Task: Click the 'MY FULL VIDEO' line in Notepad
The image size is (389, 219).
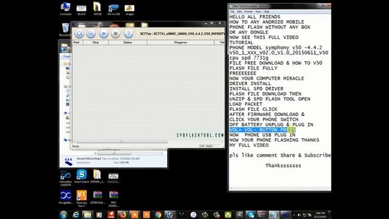Action: pos(249,145)
